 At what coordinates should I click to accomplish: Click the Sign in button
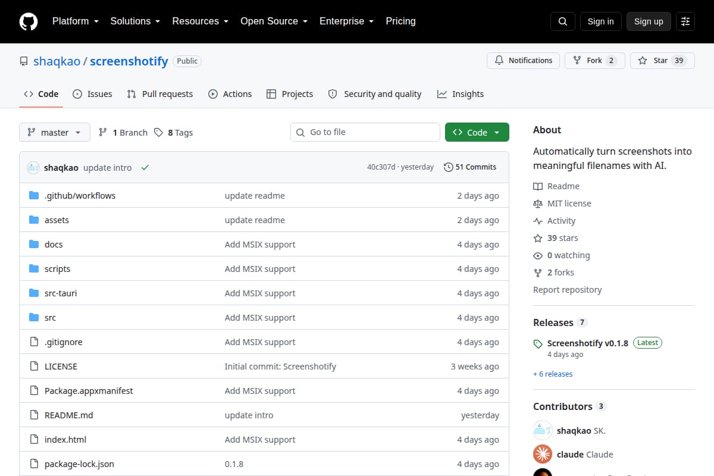click(x=600, y=21)
